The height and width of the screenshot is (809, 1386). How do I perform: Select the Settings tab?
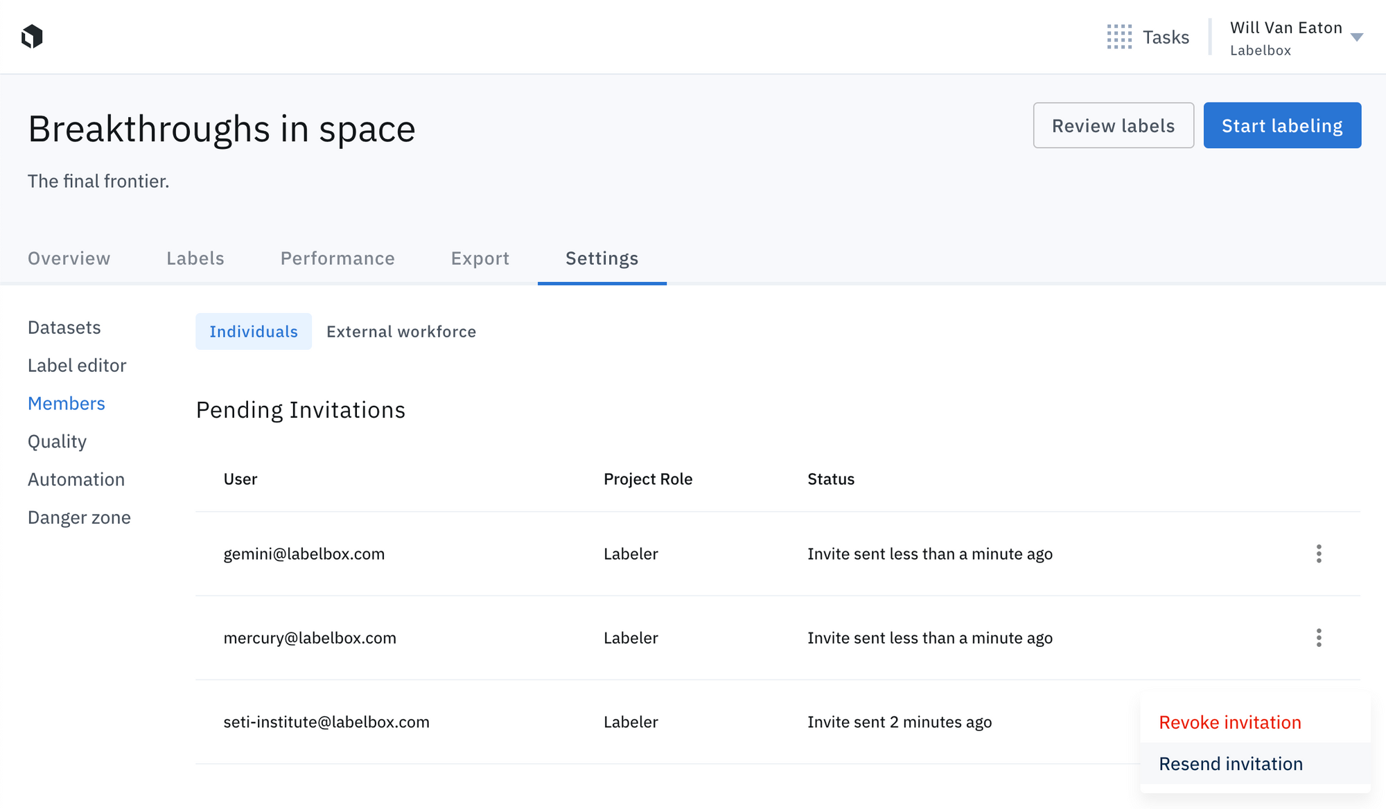click(x=602, y=258)
